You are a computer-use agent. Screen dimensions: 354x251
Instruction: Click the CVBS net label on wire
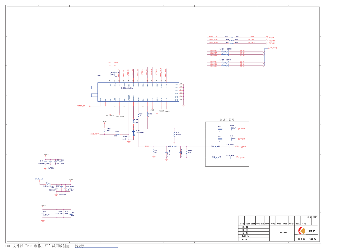pos(147,146)
